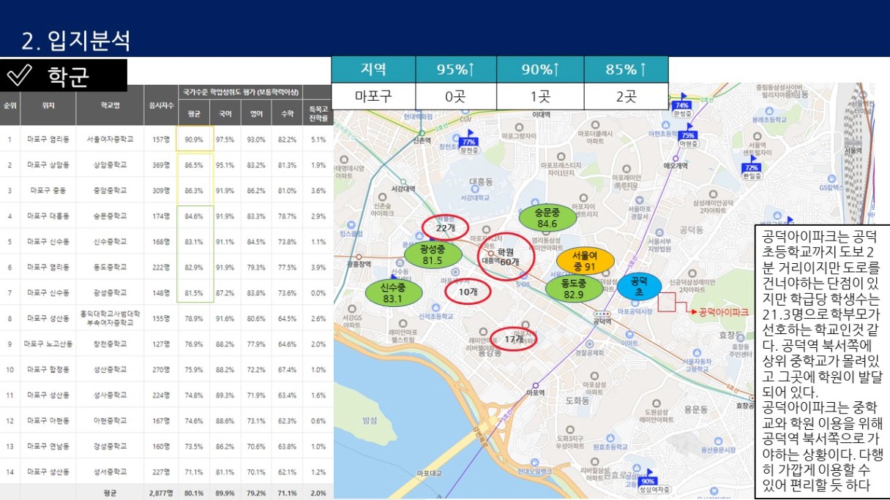This screenshot has width=890, height=500.
Task: Click the 학군 section heading
Action: click(x=68, y=76)
